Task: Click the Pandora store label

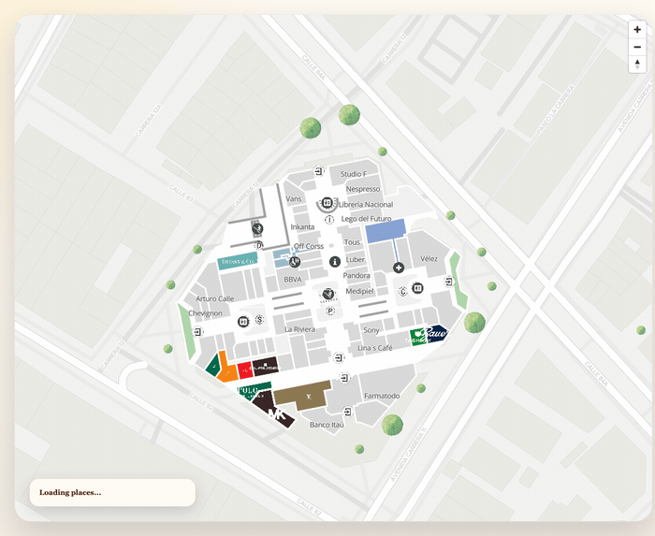Action: (x=357, y=276)
